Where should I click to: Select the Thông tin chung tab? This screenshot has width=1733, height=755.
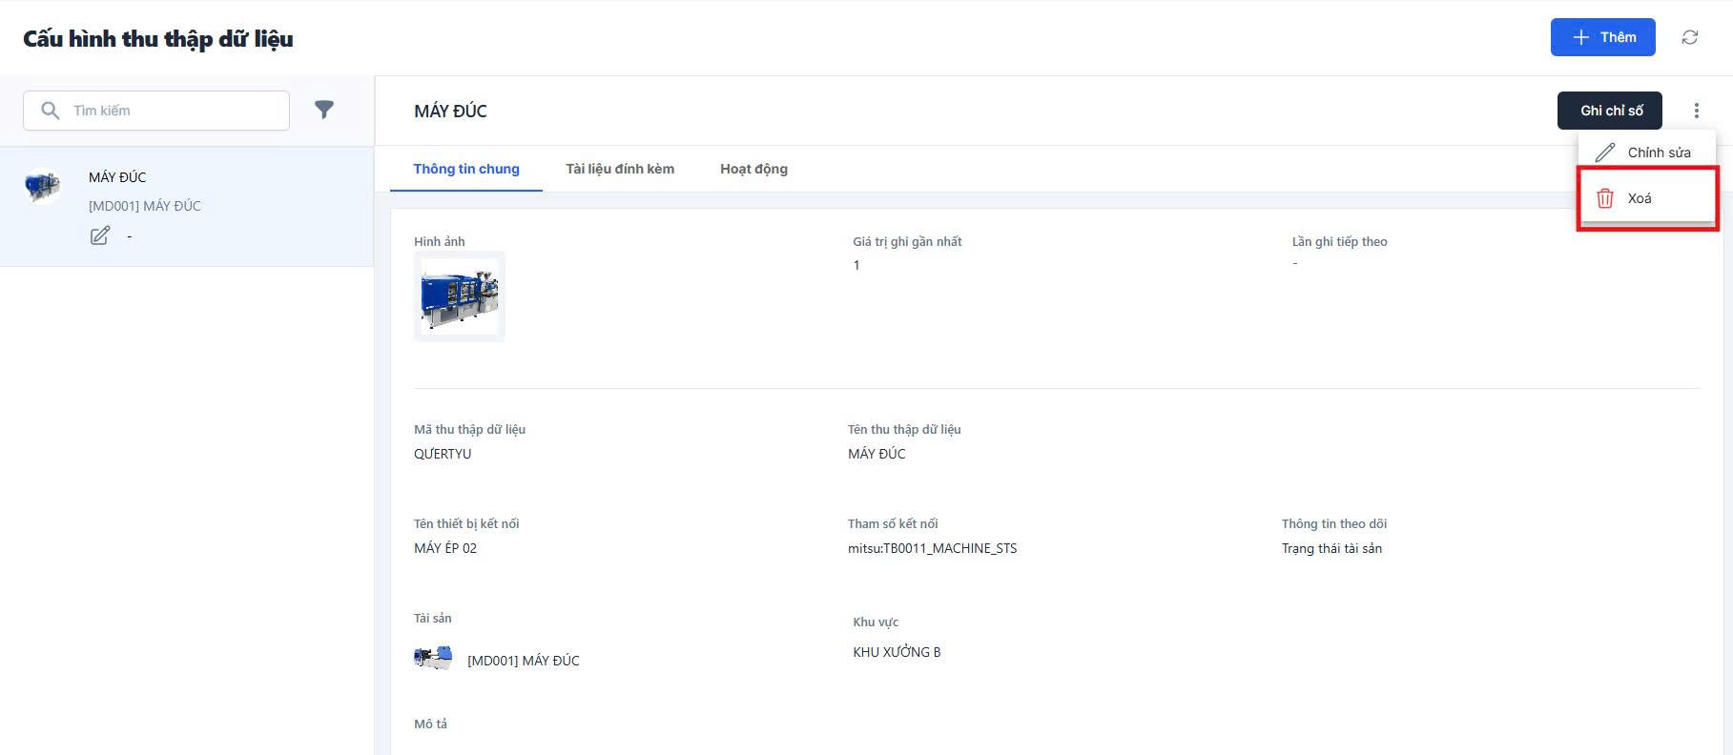click(466, 169)
